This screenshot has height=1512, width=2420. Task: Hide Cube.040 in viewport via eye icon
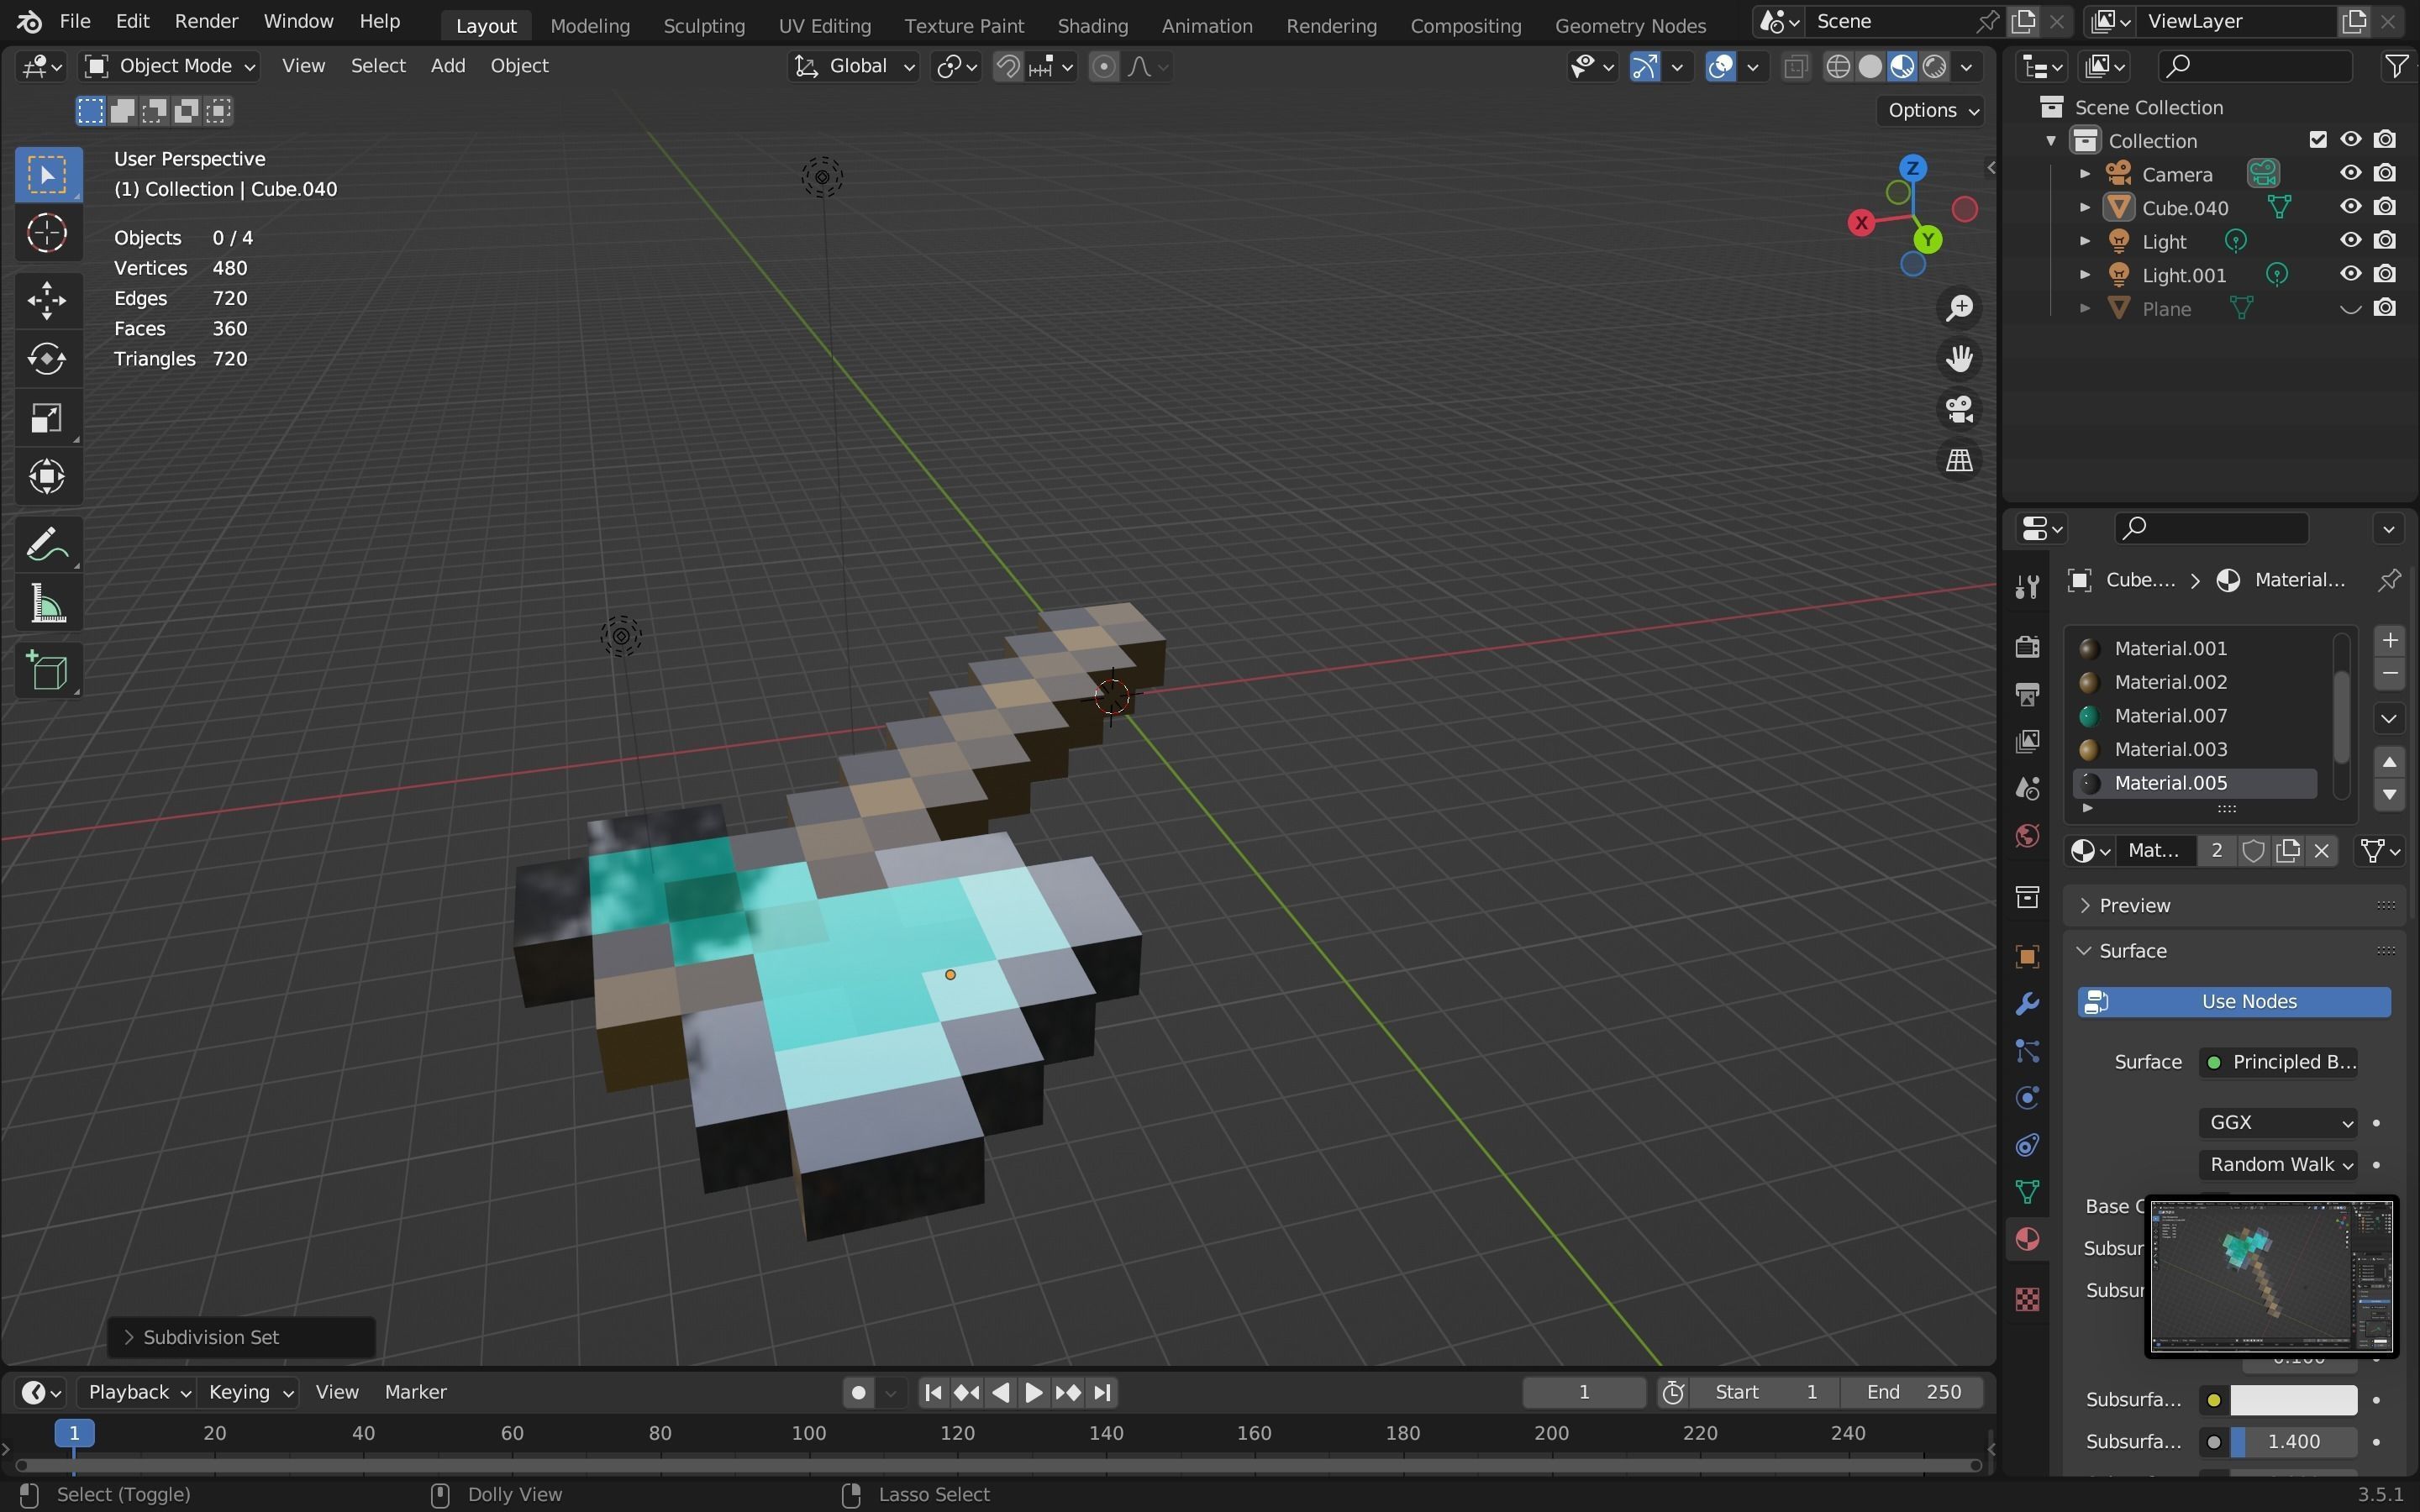point(2350,207)
